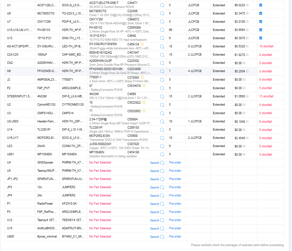This screenshot has width=292, height=251.
Task: Click the "10 shortfall" warning text
Action: click(x=266, y=46)
